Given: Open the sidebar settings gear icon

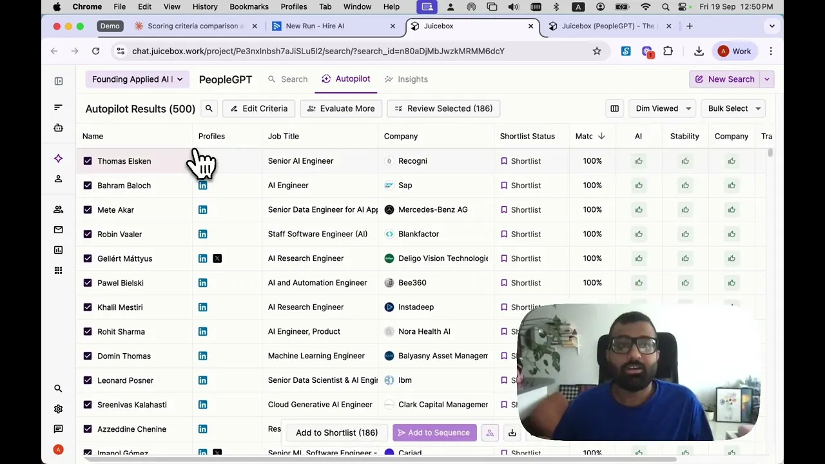Looking at the screenshot, I should (59, 409).
